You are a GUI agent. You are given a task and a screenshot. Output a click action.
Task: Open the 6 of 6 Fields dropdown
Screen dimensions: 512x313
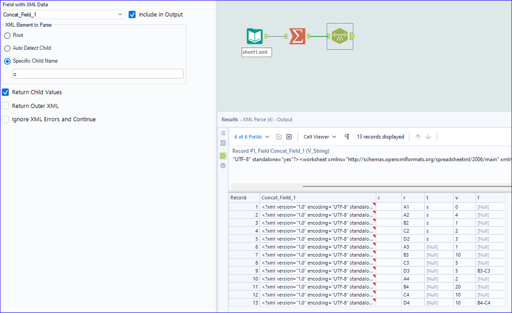[252, 136]
